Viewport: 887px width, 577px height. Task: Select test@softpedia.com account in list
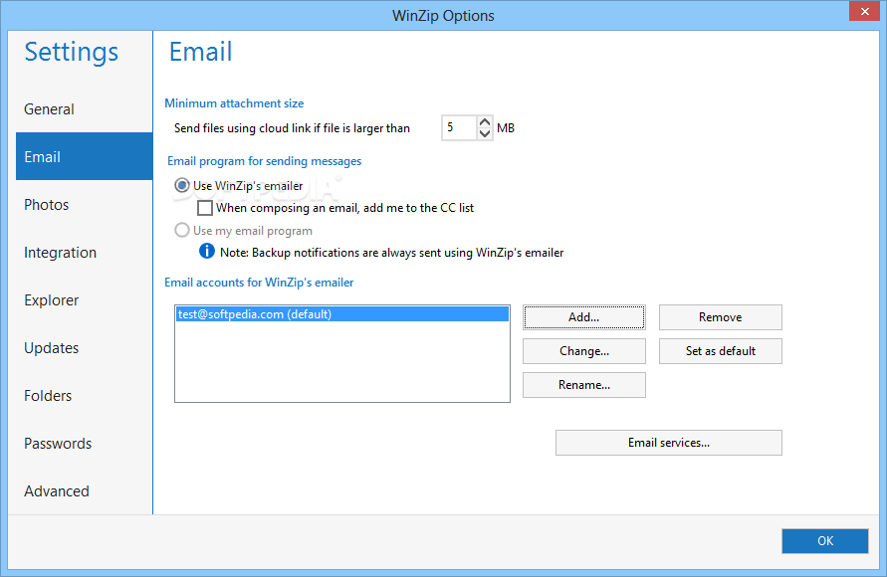coord(342,314)
